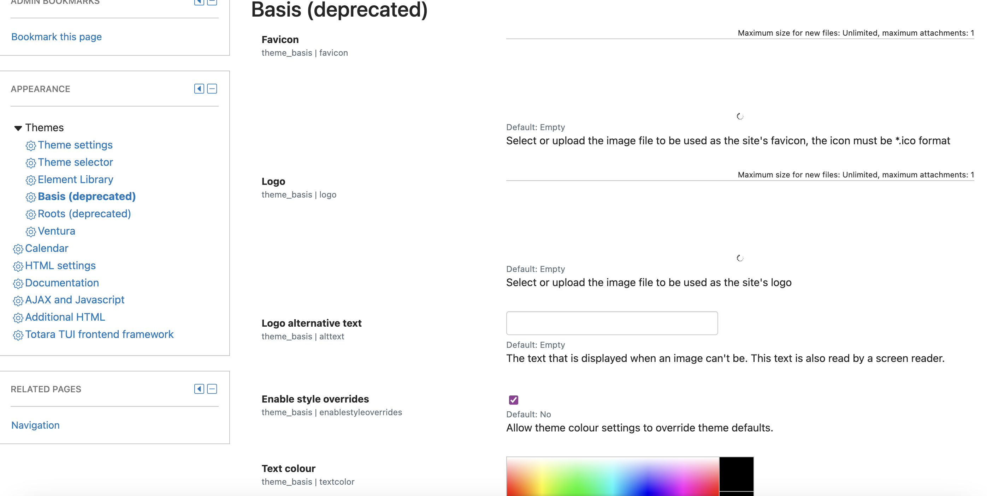The height and width of the screenshot is (496, 987).
Task: Collapse the Themes tree with its triangle
Action: [18, 128]
